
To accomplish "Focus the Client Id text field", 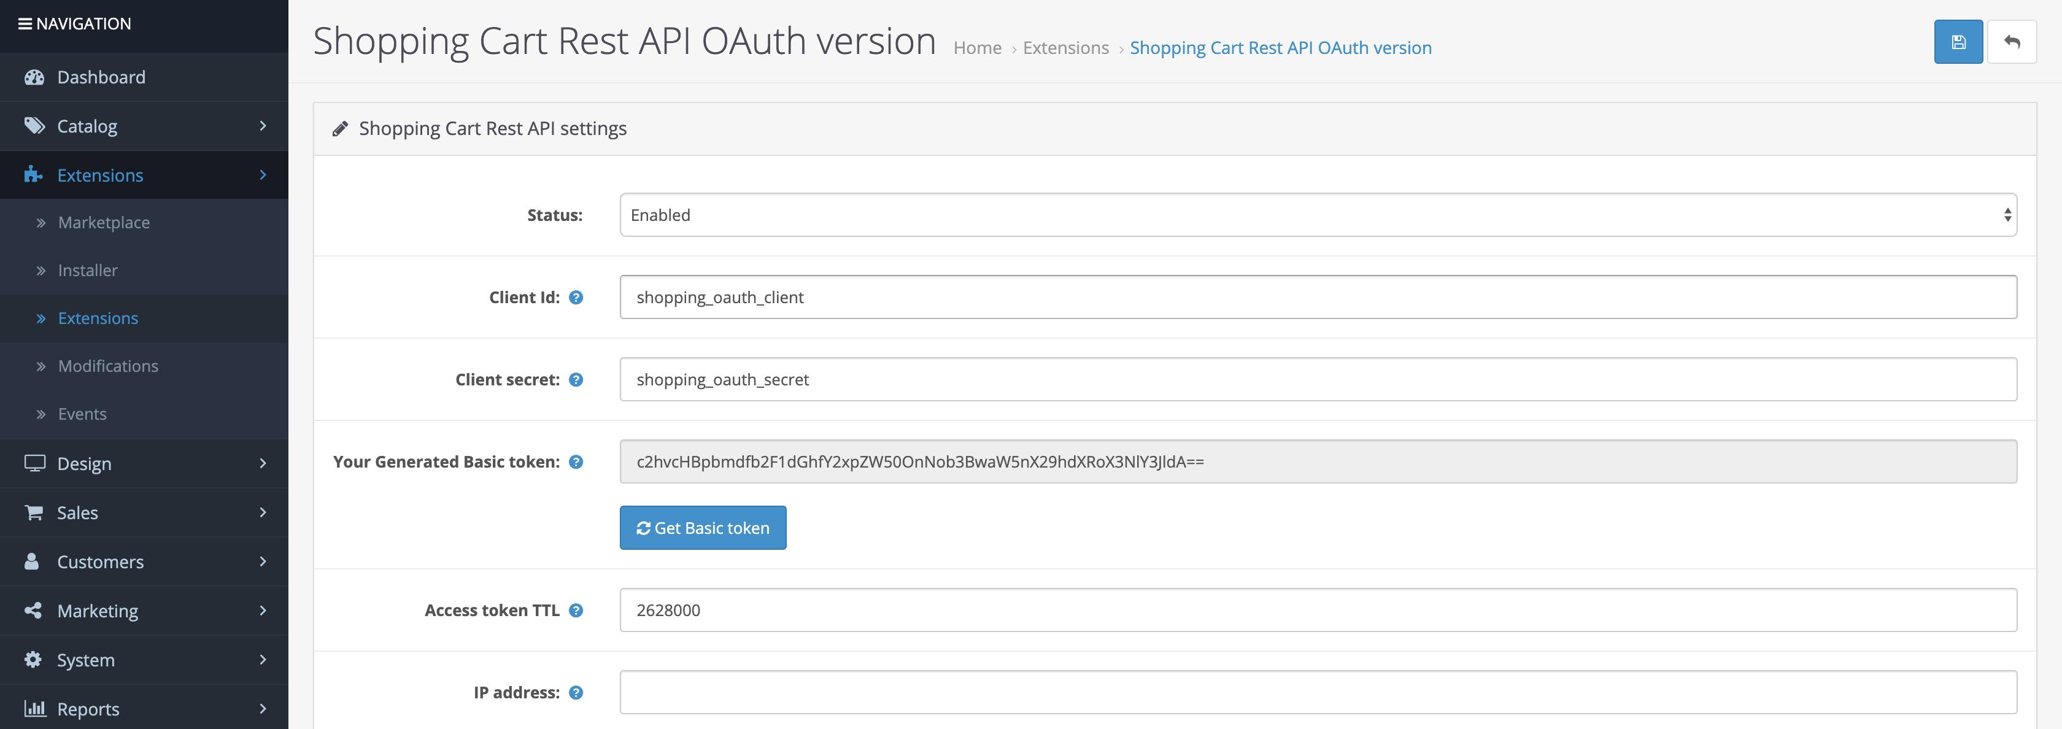I will pos(1318,298).
